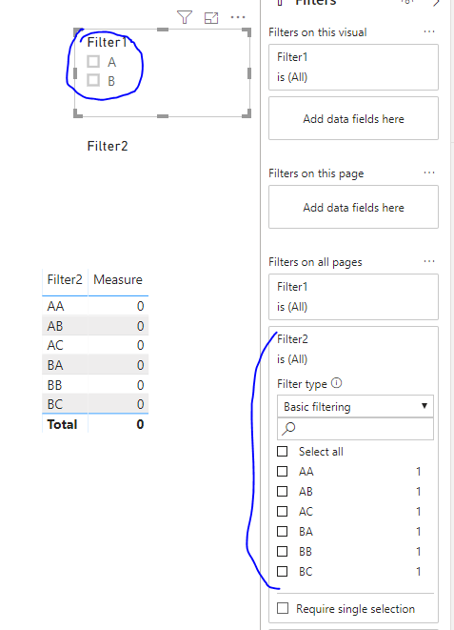The height and width of the screenshot is (630, 454).
Task: Select the BC row in table
Action: pyautogui.click(x=95, y=404)
